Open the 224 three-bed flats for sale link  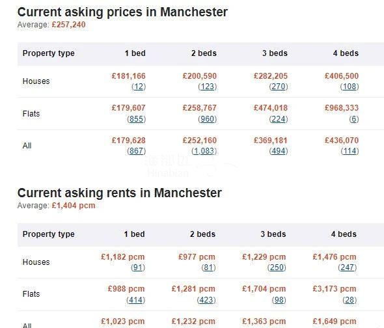(279, 119)
